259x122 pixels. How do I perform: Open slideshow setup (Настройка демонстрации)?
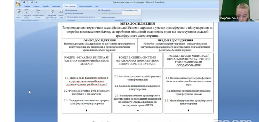[52, 14]
